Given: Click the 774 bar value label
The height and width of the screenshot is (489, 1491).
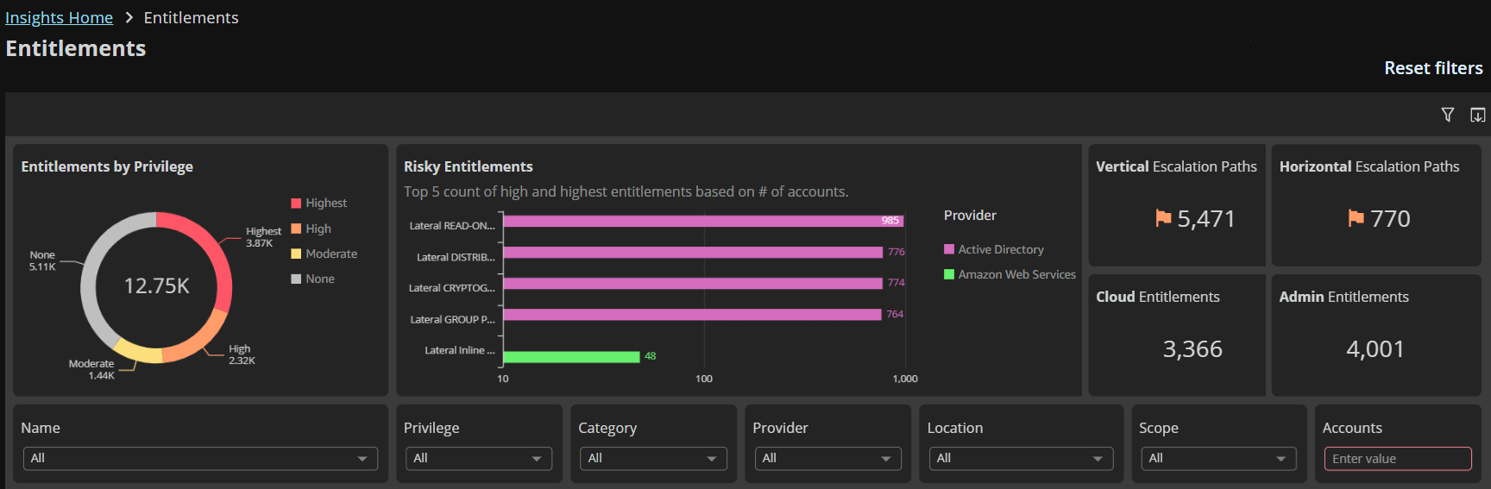Looking at the screenshot, I should [896, 283].
